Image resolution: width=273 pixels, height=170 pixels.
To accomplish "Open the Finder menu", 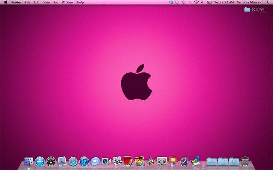I will (16, 2).
